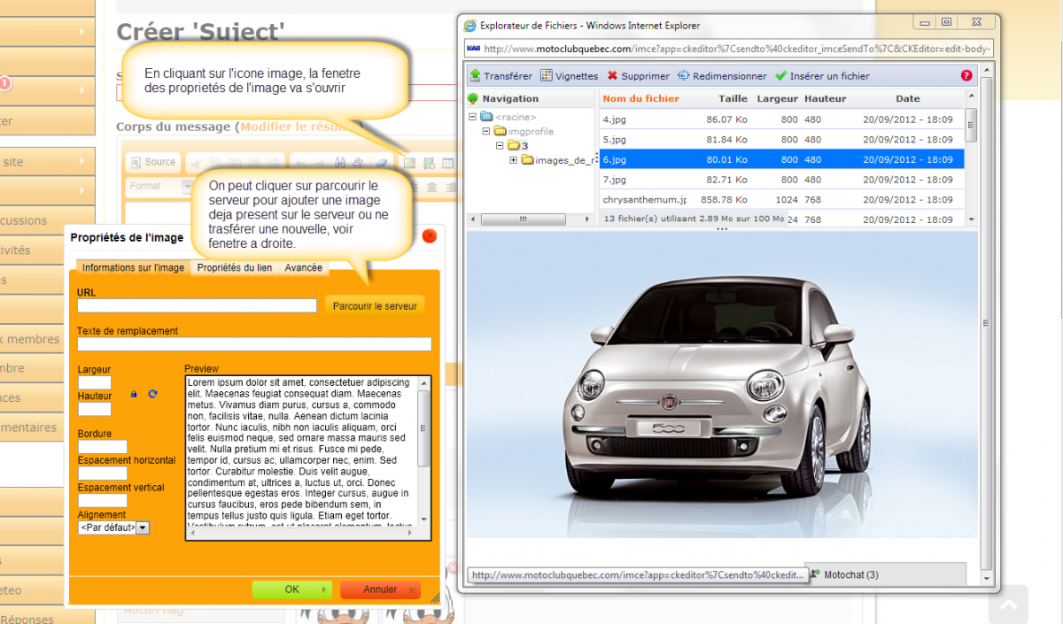Click the Hauteur column header

[x=826, y=98]
